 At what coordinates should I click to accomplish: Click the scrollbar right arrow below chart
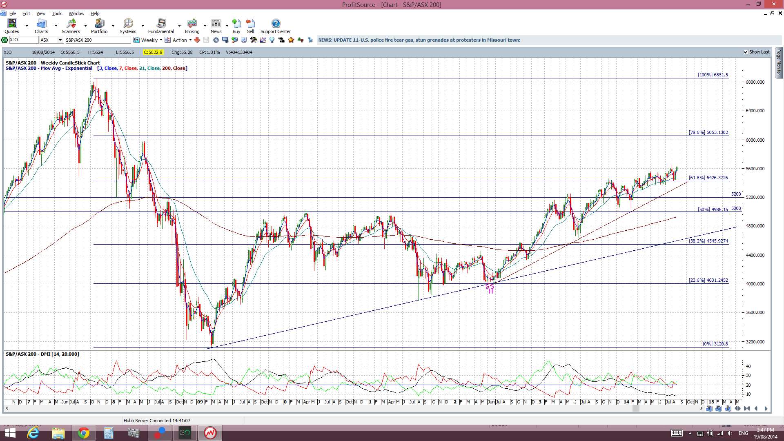701,408
